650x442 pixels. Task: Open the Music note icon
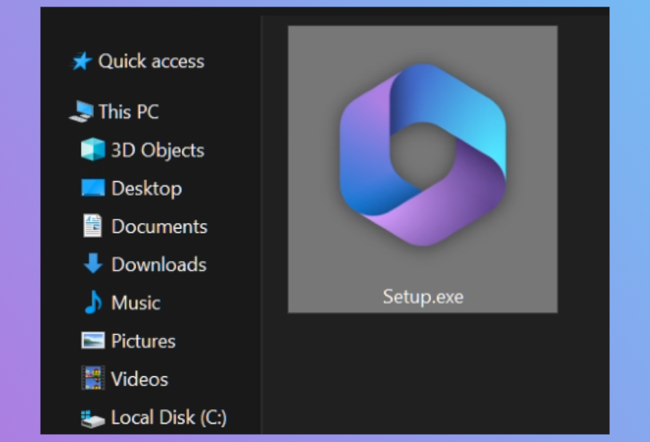(93, 302)
